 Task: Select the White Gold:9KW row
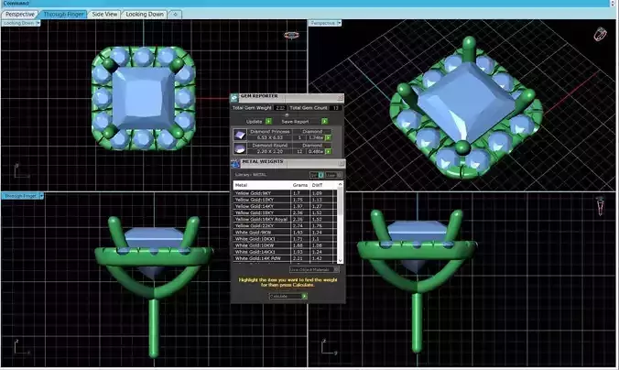pos(285,233)
